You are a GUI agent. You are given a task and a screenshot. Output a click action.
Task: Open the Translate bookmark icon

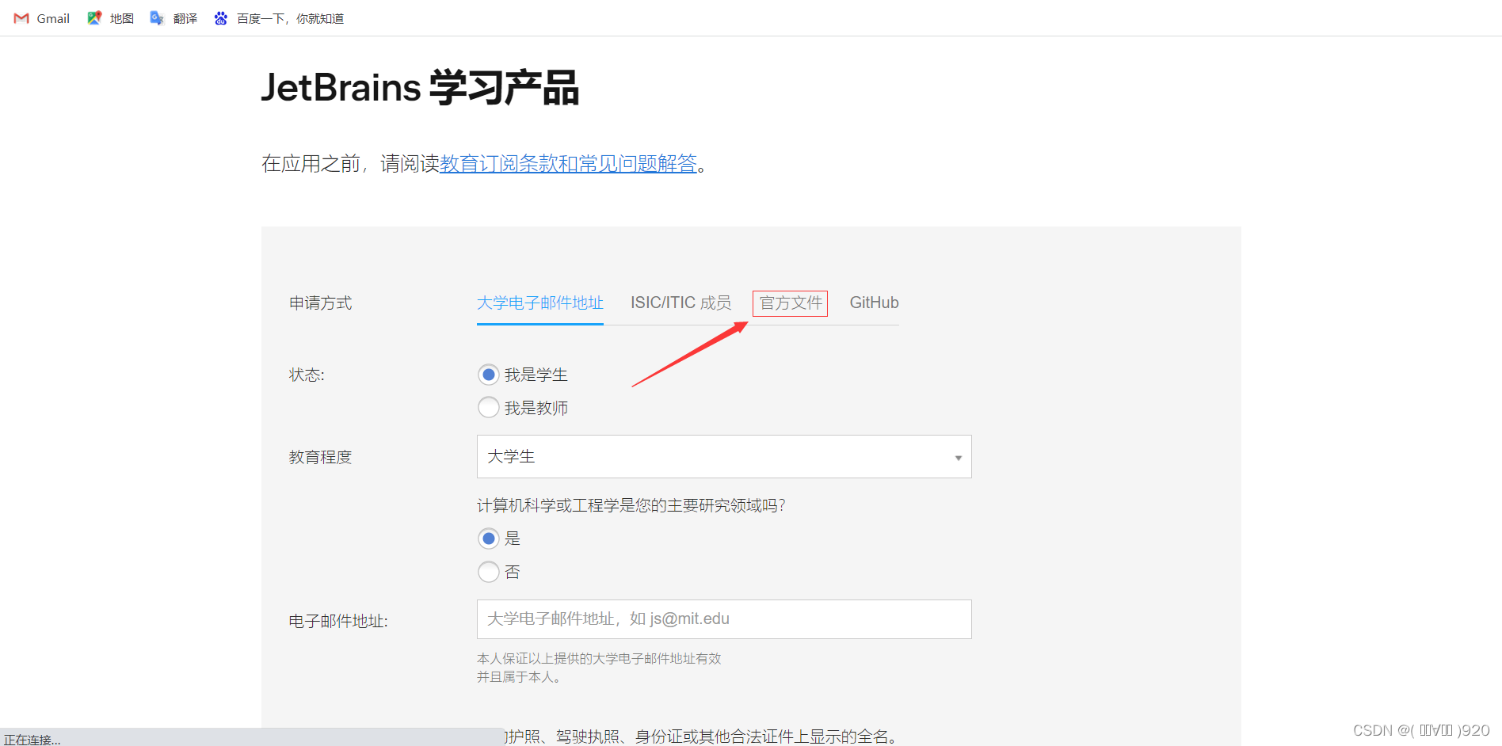157,18
